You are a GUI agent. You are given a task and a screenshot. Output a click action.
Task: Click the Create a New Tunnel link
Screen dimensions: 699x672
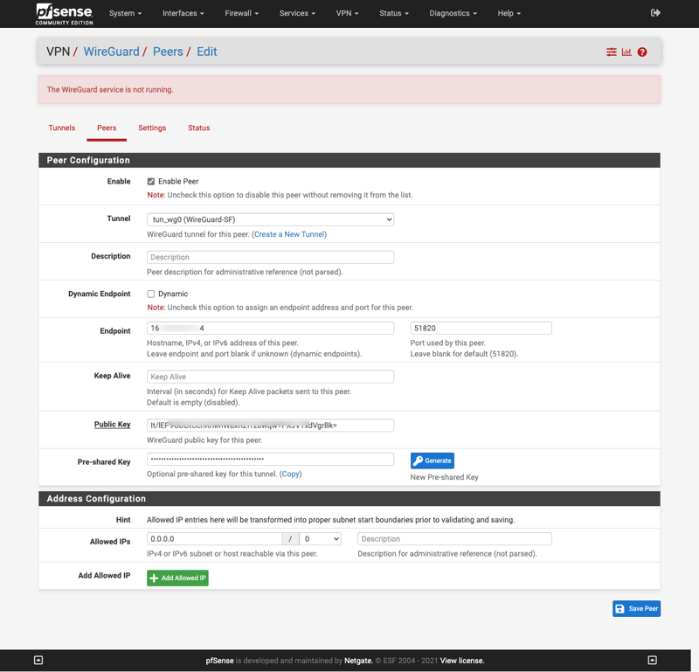(289, 234)
